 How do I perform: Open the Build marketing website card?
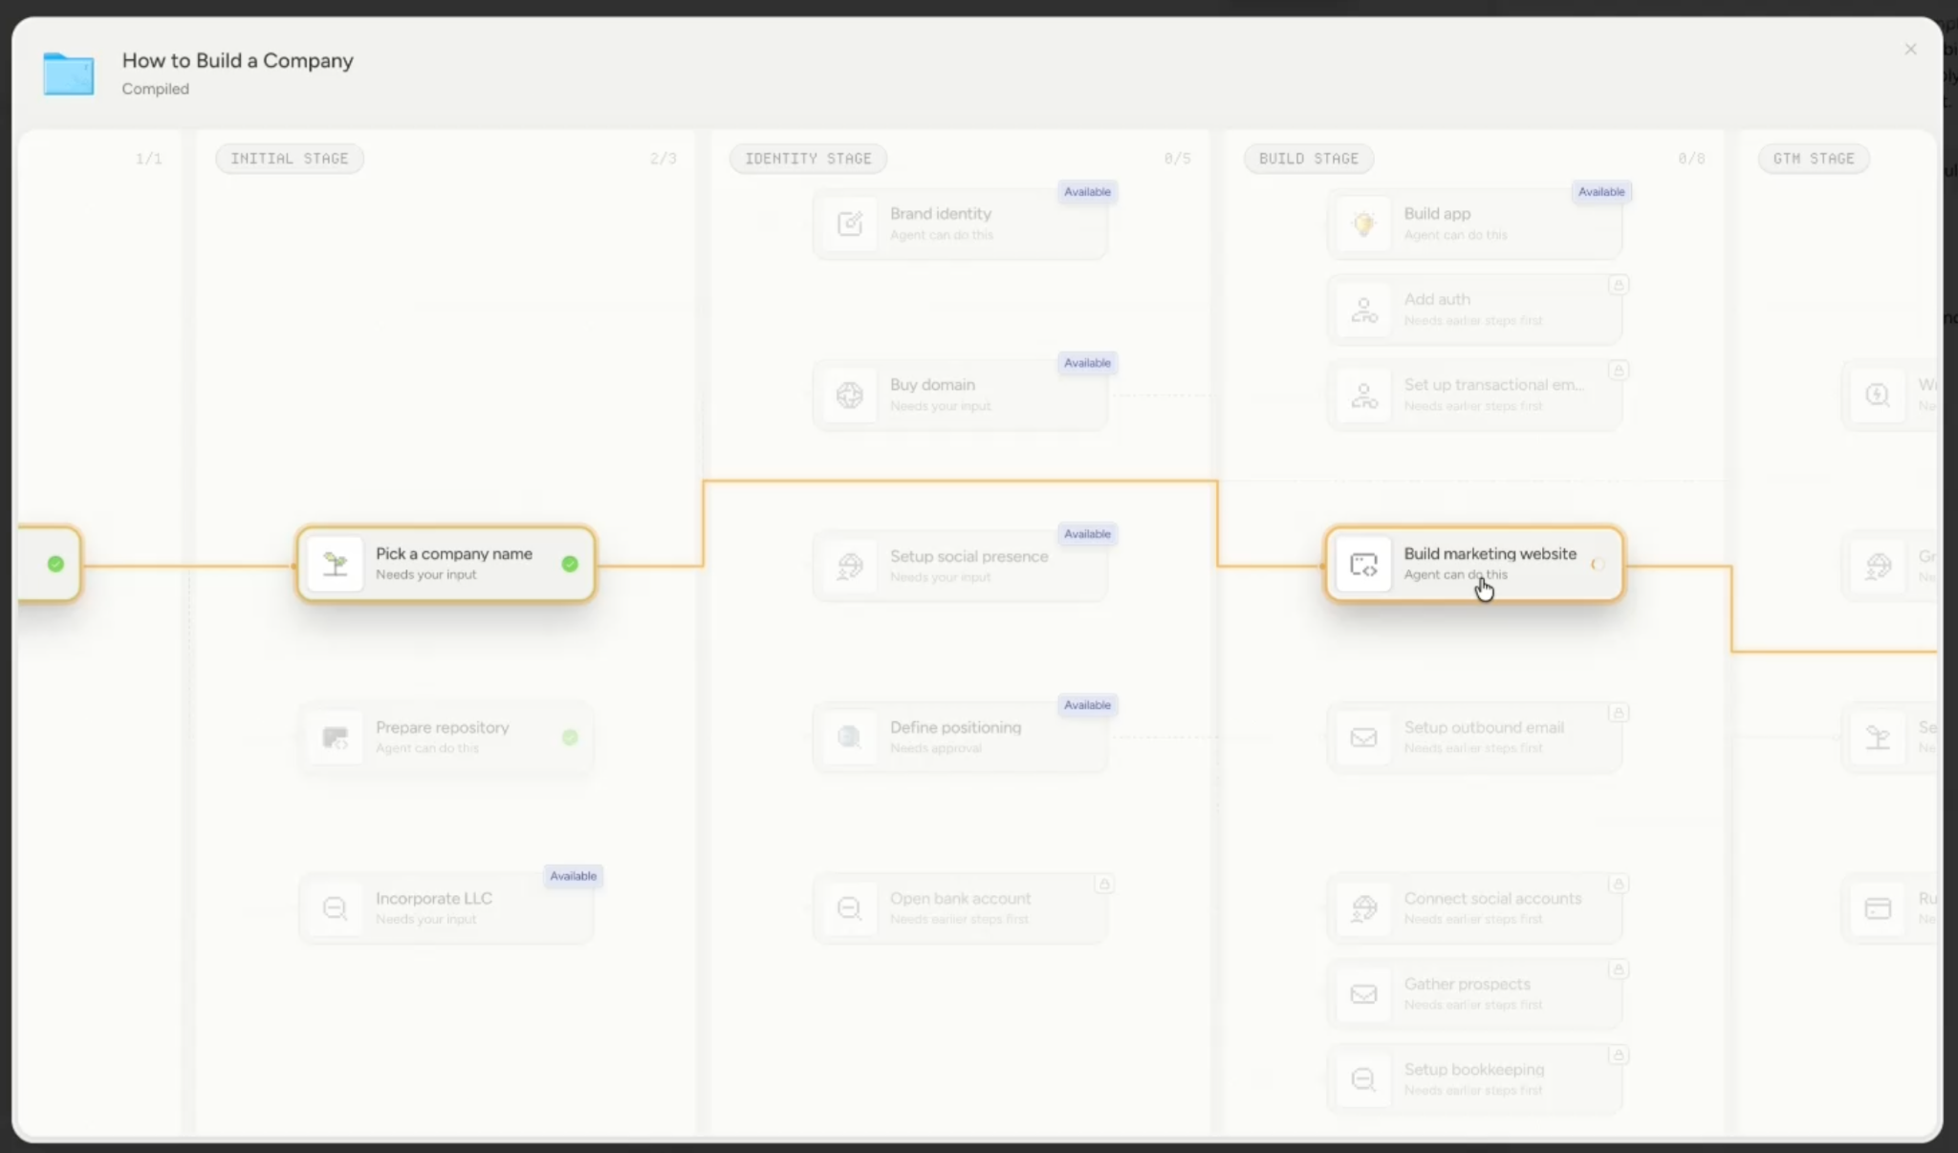(x=1474, y=564)
